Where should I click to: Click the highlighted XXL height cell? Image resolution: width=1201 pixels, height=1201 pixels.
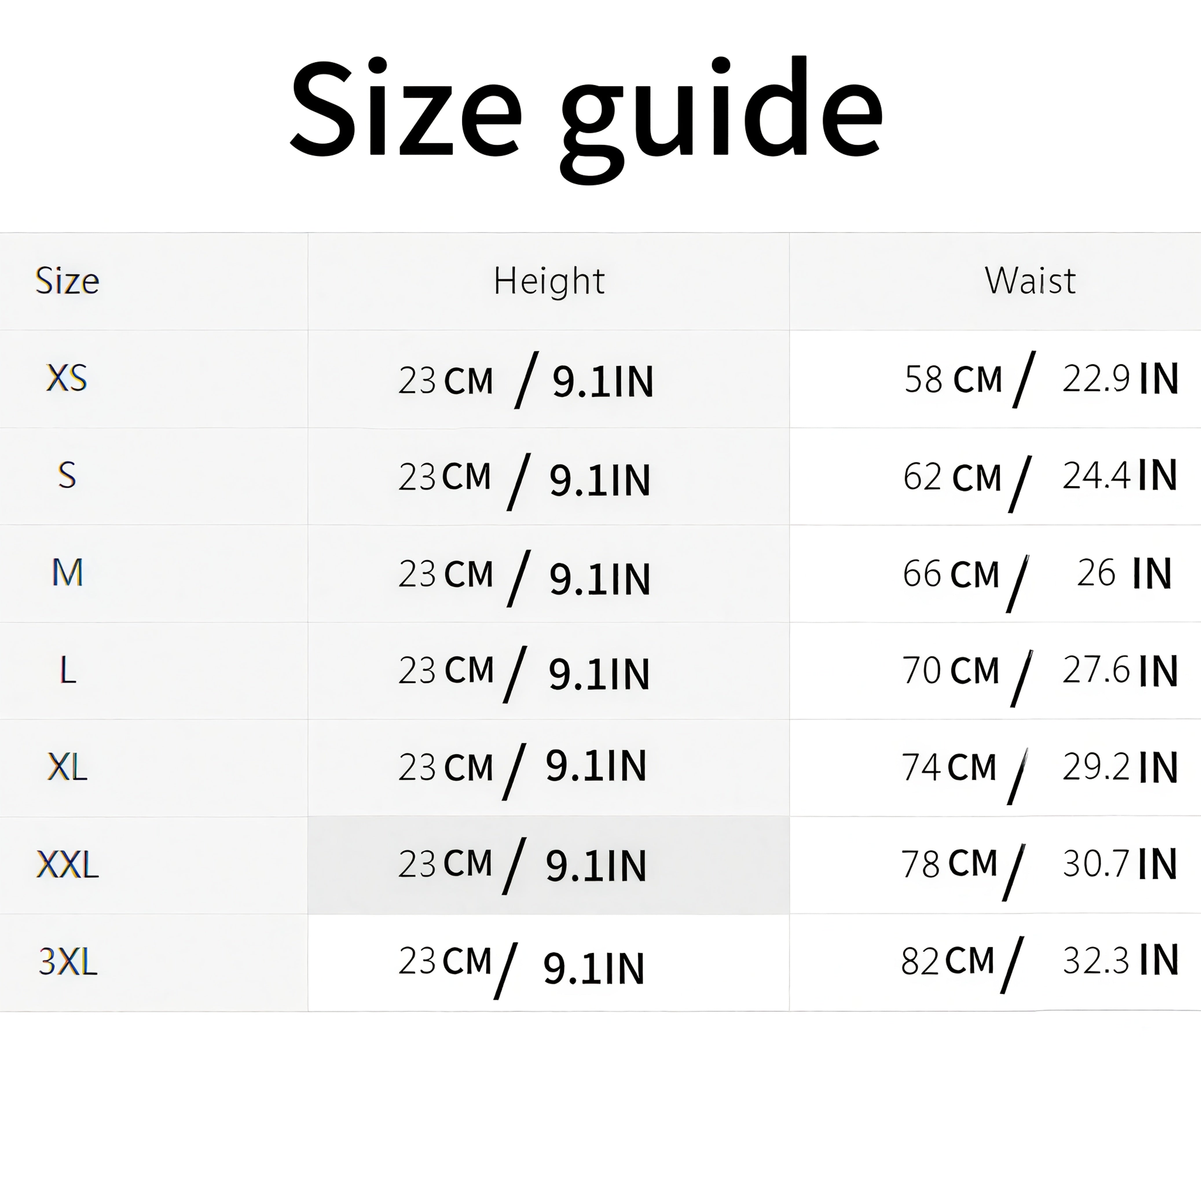[549, 865]
